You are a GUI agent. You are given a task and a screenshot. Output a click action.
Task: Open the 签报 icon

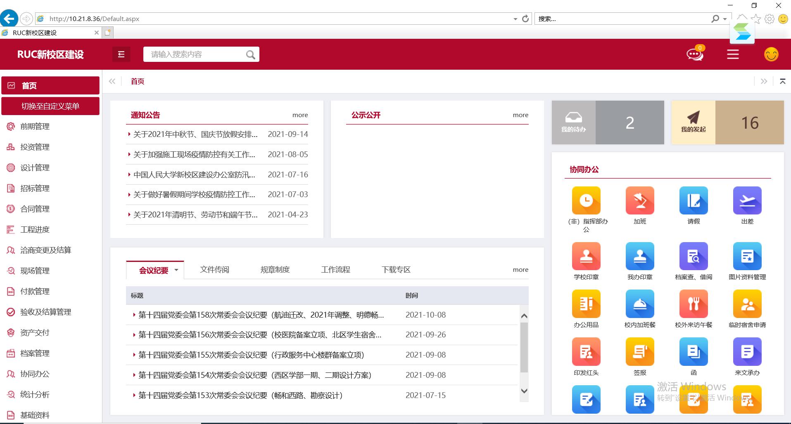pyautogui.click(x=639, y=352)
